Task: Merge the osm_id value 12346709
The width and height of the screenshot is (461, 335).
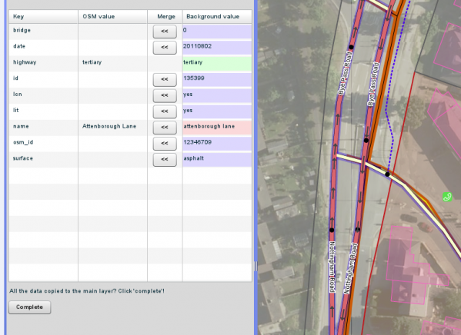Action: pyautogui.click(x=165, y=144)
